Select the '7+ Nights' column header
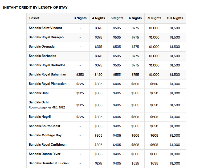This screenshot has width=200, height=168. tap(154, 18)
